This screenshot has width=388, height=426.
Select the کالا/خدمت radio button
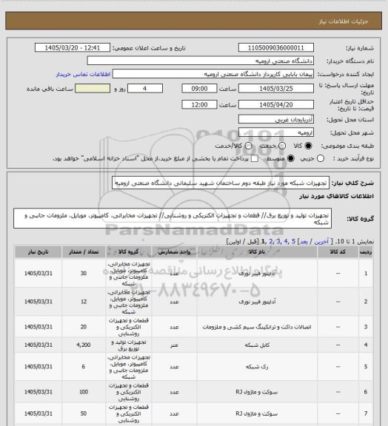(x=248, y=146)
